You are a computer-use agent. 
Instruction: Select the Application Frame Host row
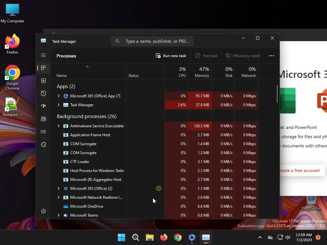point(155,135)
